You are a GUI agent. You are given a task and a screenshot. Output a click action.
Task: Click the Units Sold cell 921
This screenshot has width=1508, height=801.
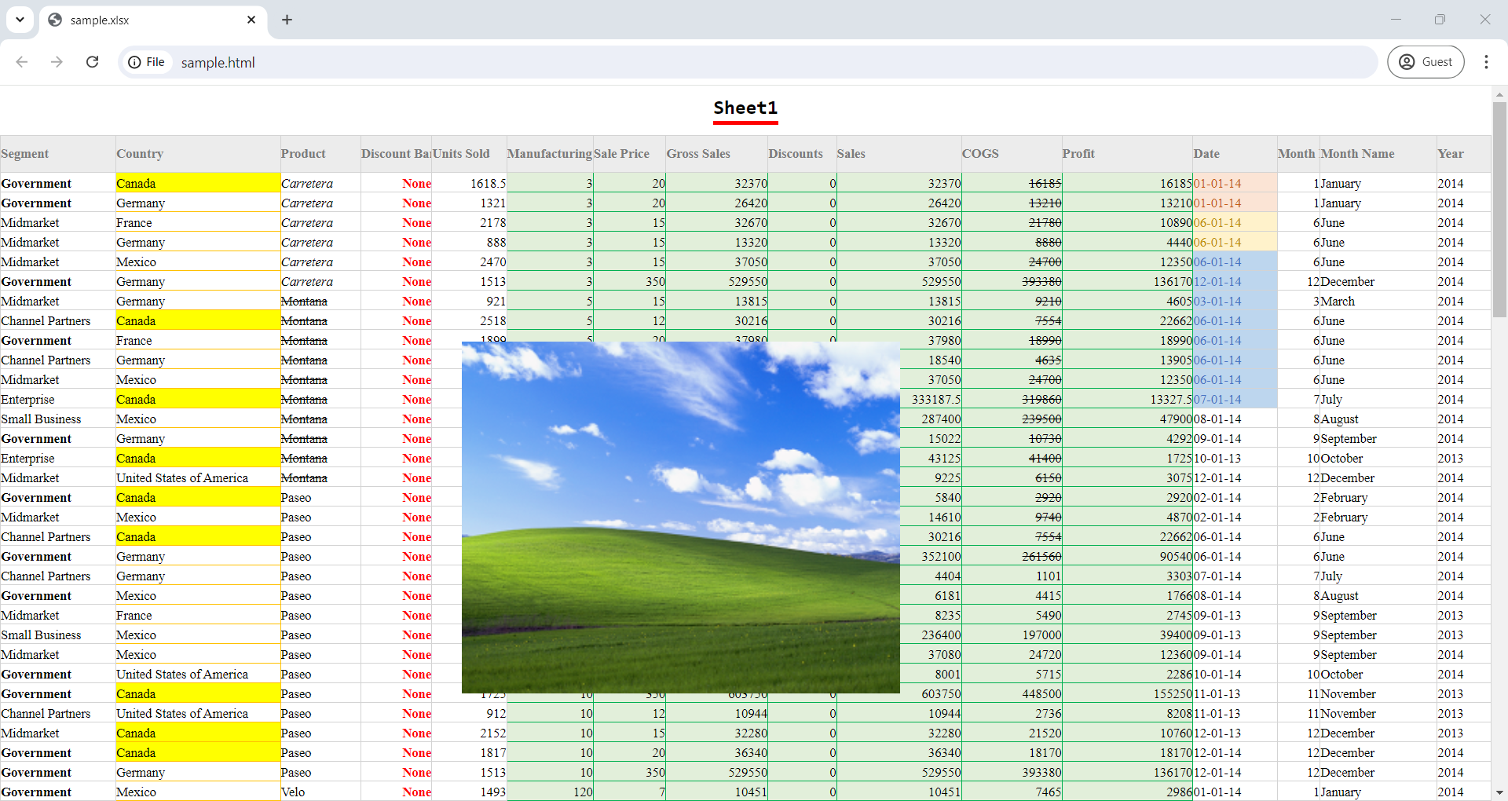coord(469,301)
